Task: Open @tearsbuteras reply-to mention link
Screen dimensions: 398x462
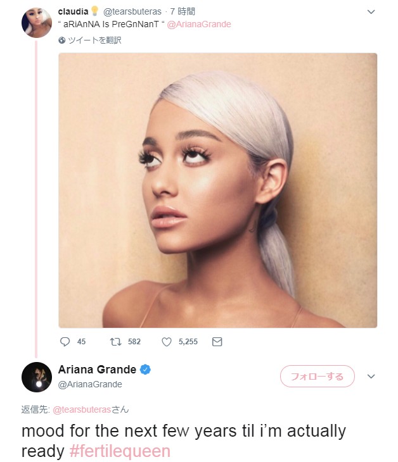Action: 80,409
